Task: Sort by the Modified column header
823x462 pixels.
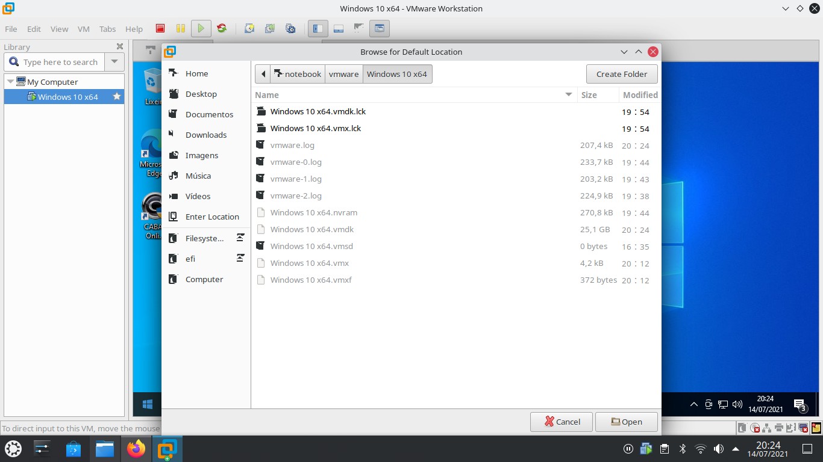Action: 640,94
